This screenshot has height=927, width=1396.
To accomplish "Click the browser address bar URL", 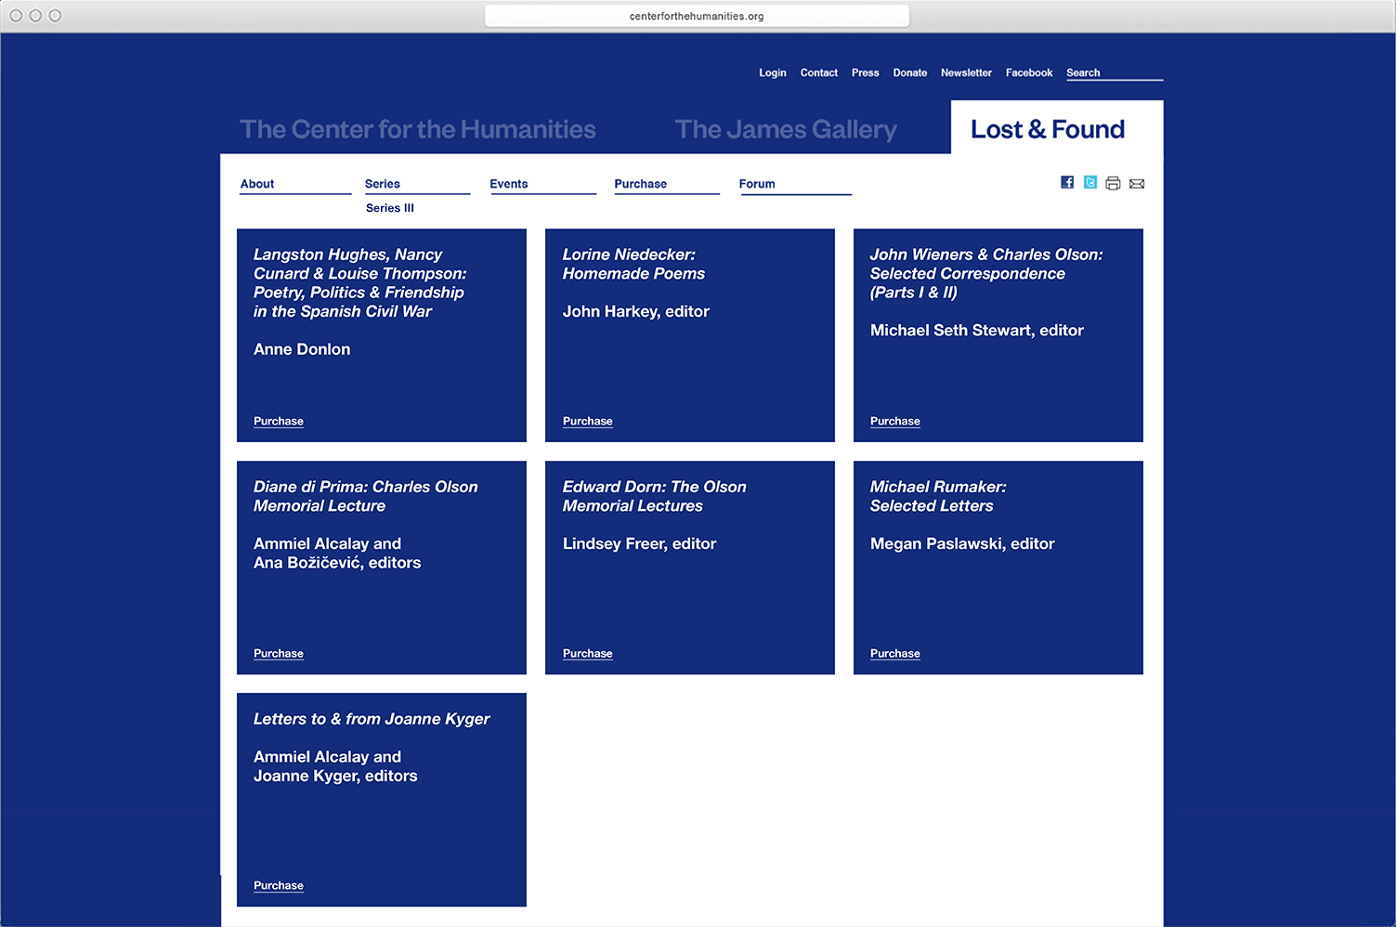I will (697, 16).
